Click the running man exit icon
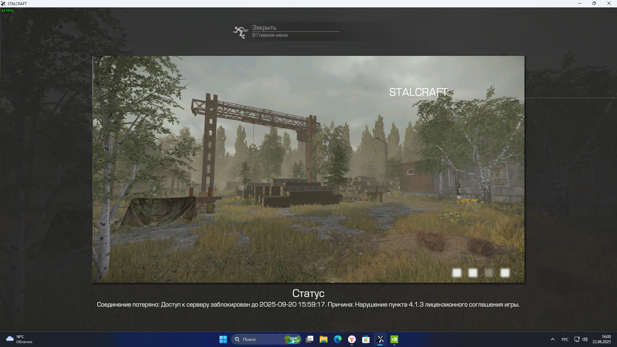Screen dimensions: 617x347 tap(240, 32)
